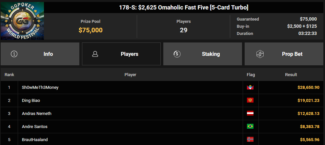
Task: Click the Prop Bet hexagon icon
Action: (260, 54)
